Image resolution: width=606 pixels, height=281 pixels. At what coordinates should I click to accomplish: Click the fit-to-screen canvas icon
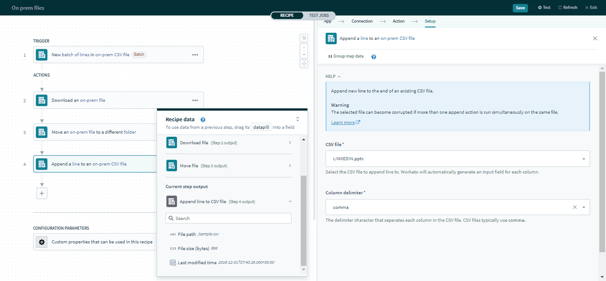(x=304, y=64)
